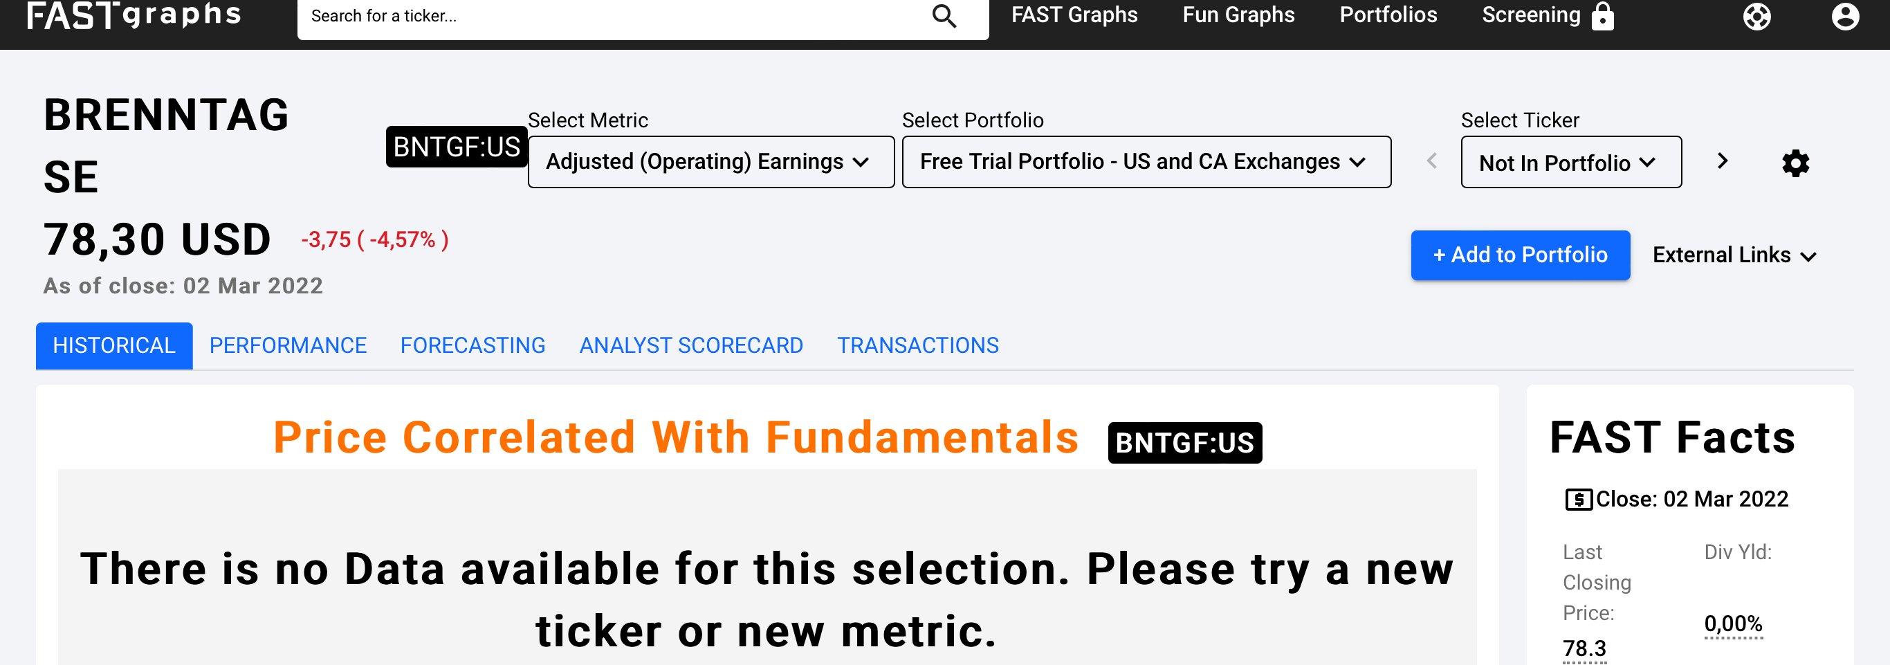Click the FASTgraphs logo
Viewport: 1890px width, 665px height.
click(134, 15)
